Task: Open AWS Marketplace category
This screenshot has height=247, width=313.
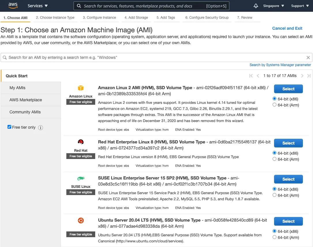Action: pyautogui.click(x=31, y=100)
